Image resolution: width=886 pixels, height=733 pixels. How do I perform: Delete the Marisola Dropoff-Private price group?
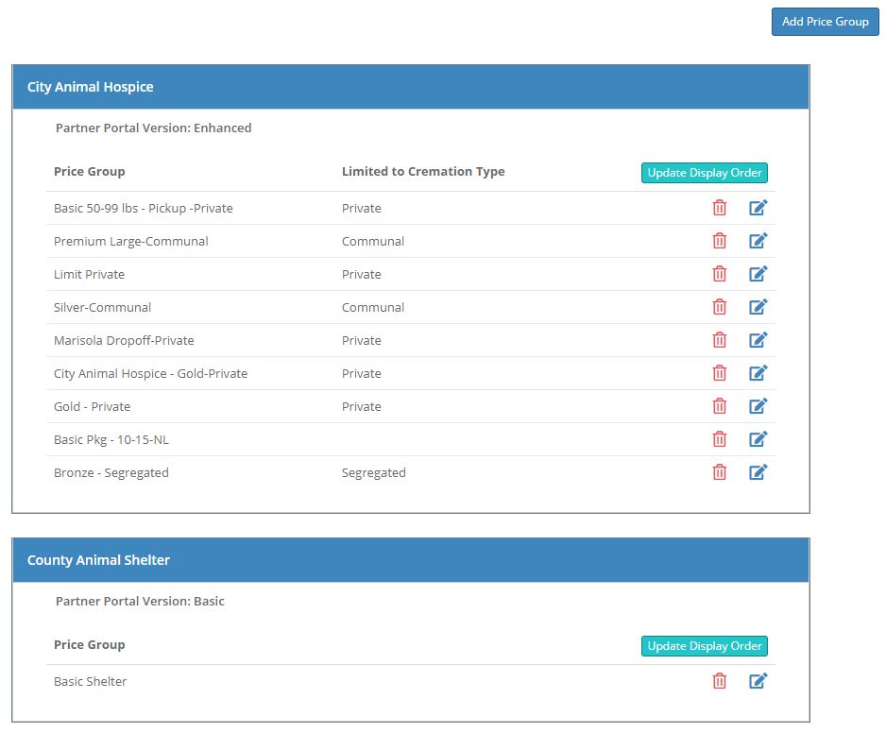pyautogui.click(x=719, y=340)
